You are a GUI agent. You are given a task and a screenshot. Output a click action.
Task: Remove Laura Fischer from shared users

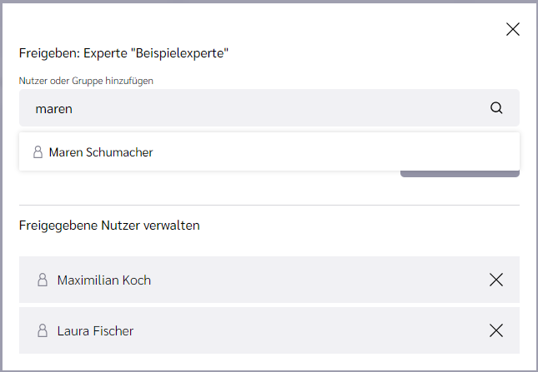(x=496, y=330)
